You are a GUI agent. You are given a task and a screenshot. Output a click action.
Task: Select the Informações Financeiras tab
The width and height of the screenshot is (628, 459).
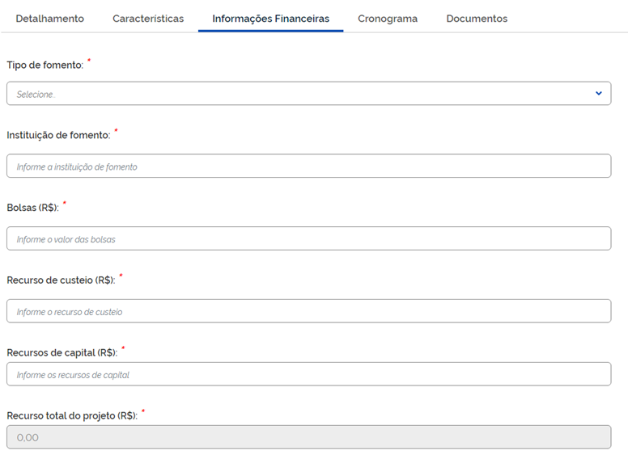pos(270,19)
